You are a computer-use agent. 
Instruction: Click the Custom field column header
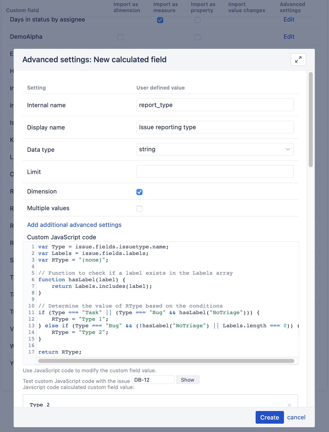click(x=22, y=10)
